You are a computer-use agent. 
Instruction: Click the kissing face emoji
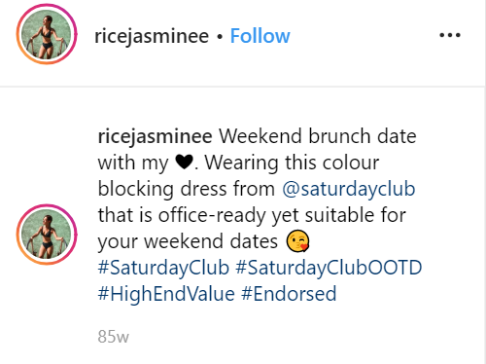pyautogui.click(x=297, y=241)
